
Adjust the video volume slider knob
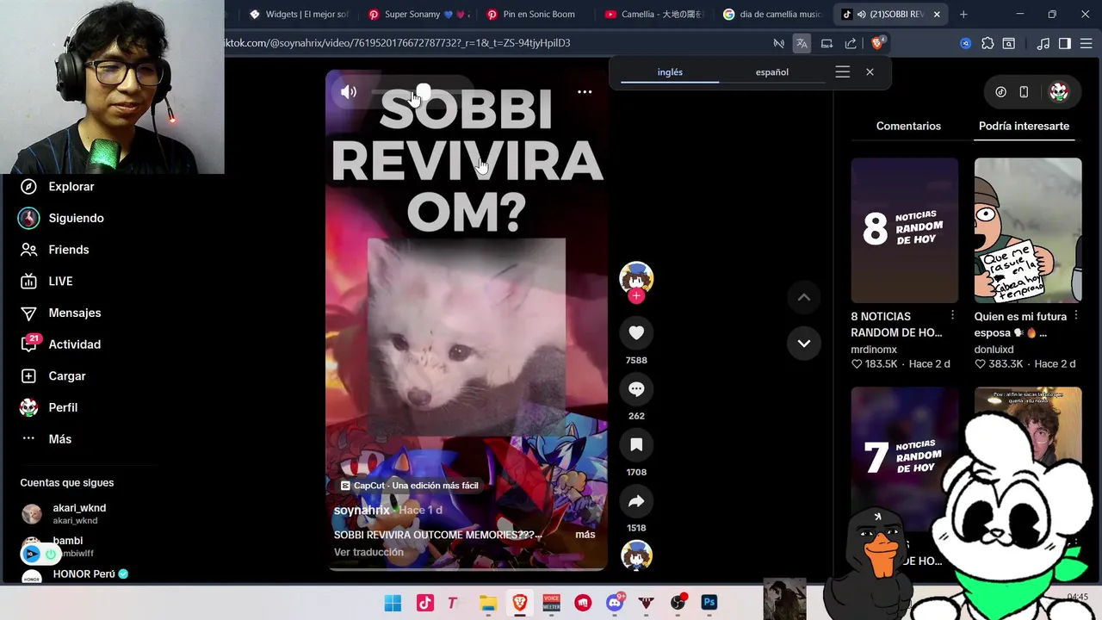[423, 91]
